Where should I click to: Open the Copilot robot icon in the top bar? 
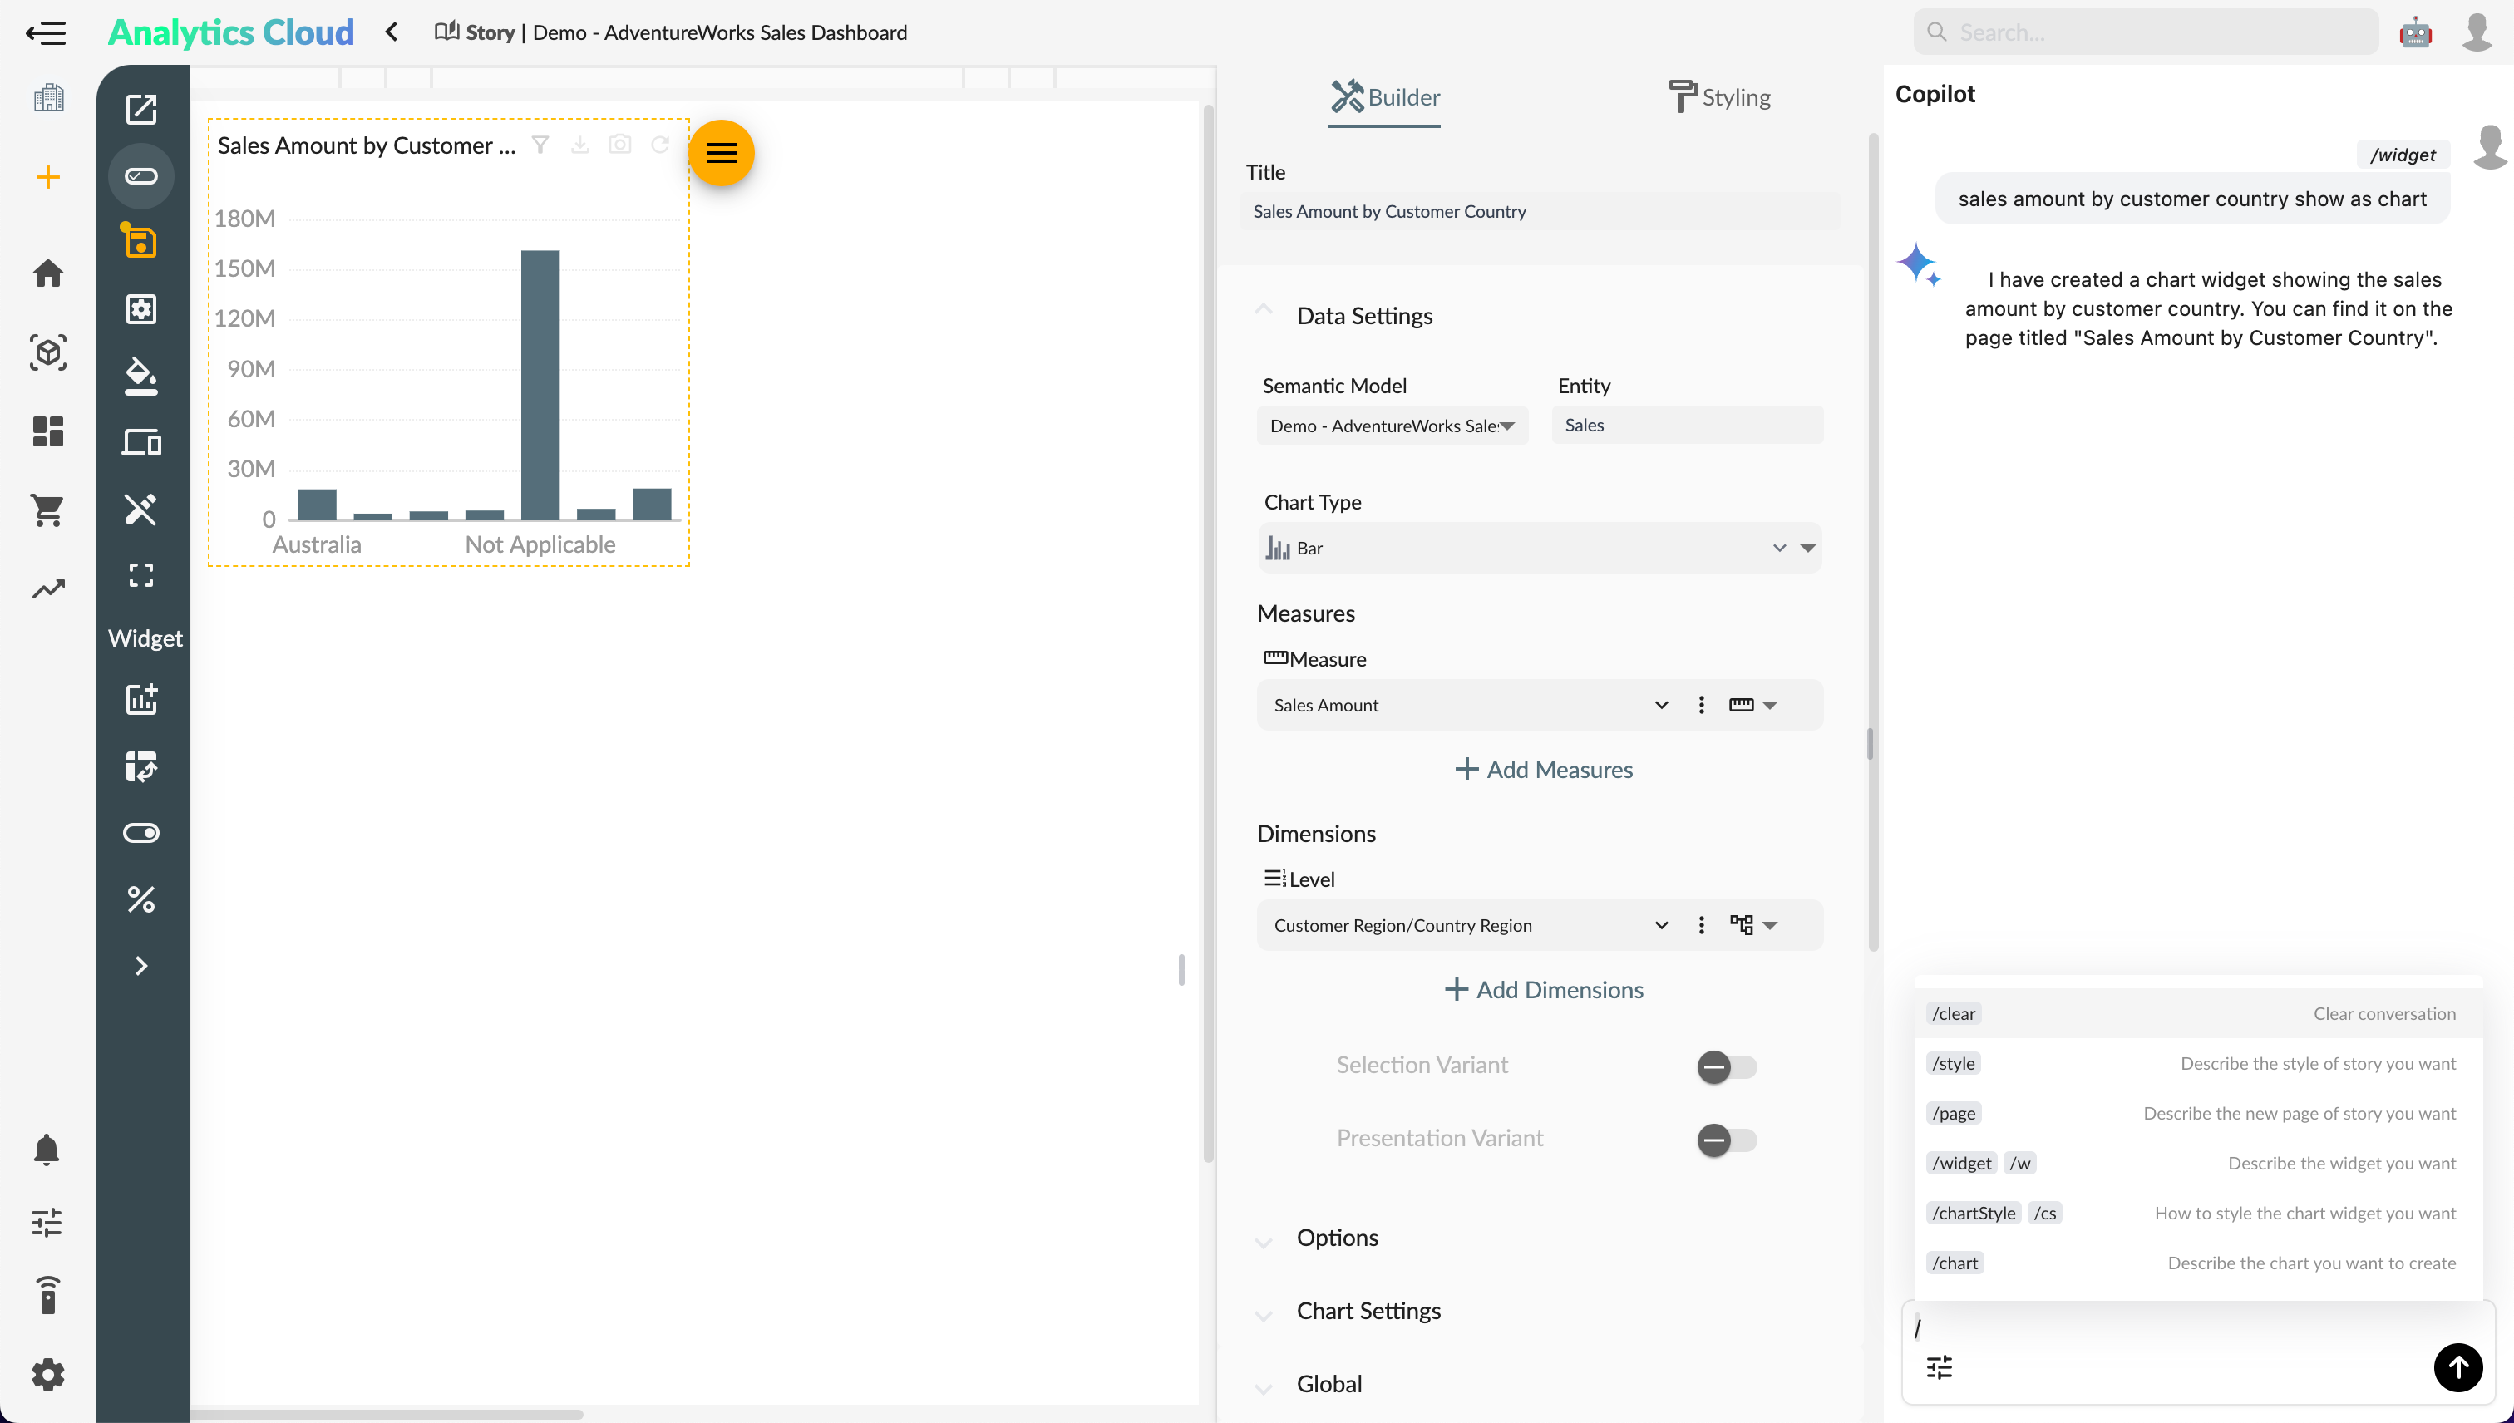(x=2415, y=32)
